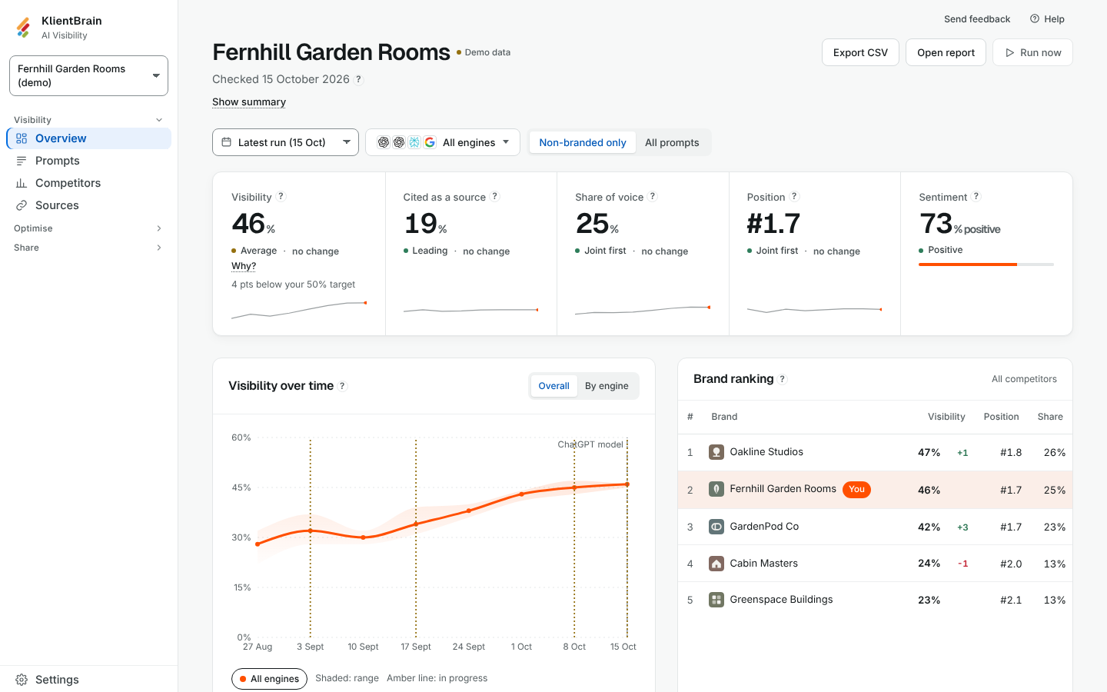Select Non-branded only filter
This screenshot has width=1107, height=692.
(x=583, y=142)
